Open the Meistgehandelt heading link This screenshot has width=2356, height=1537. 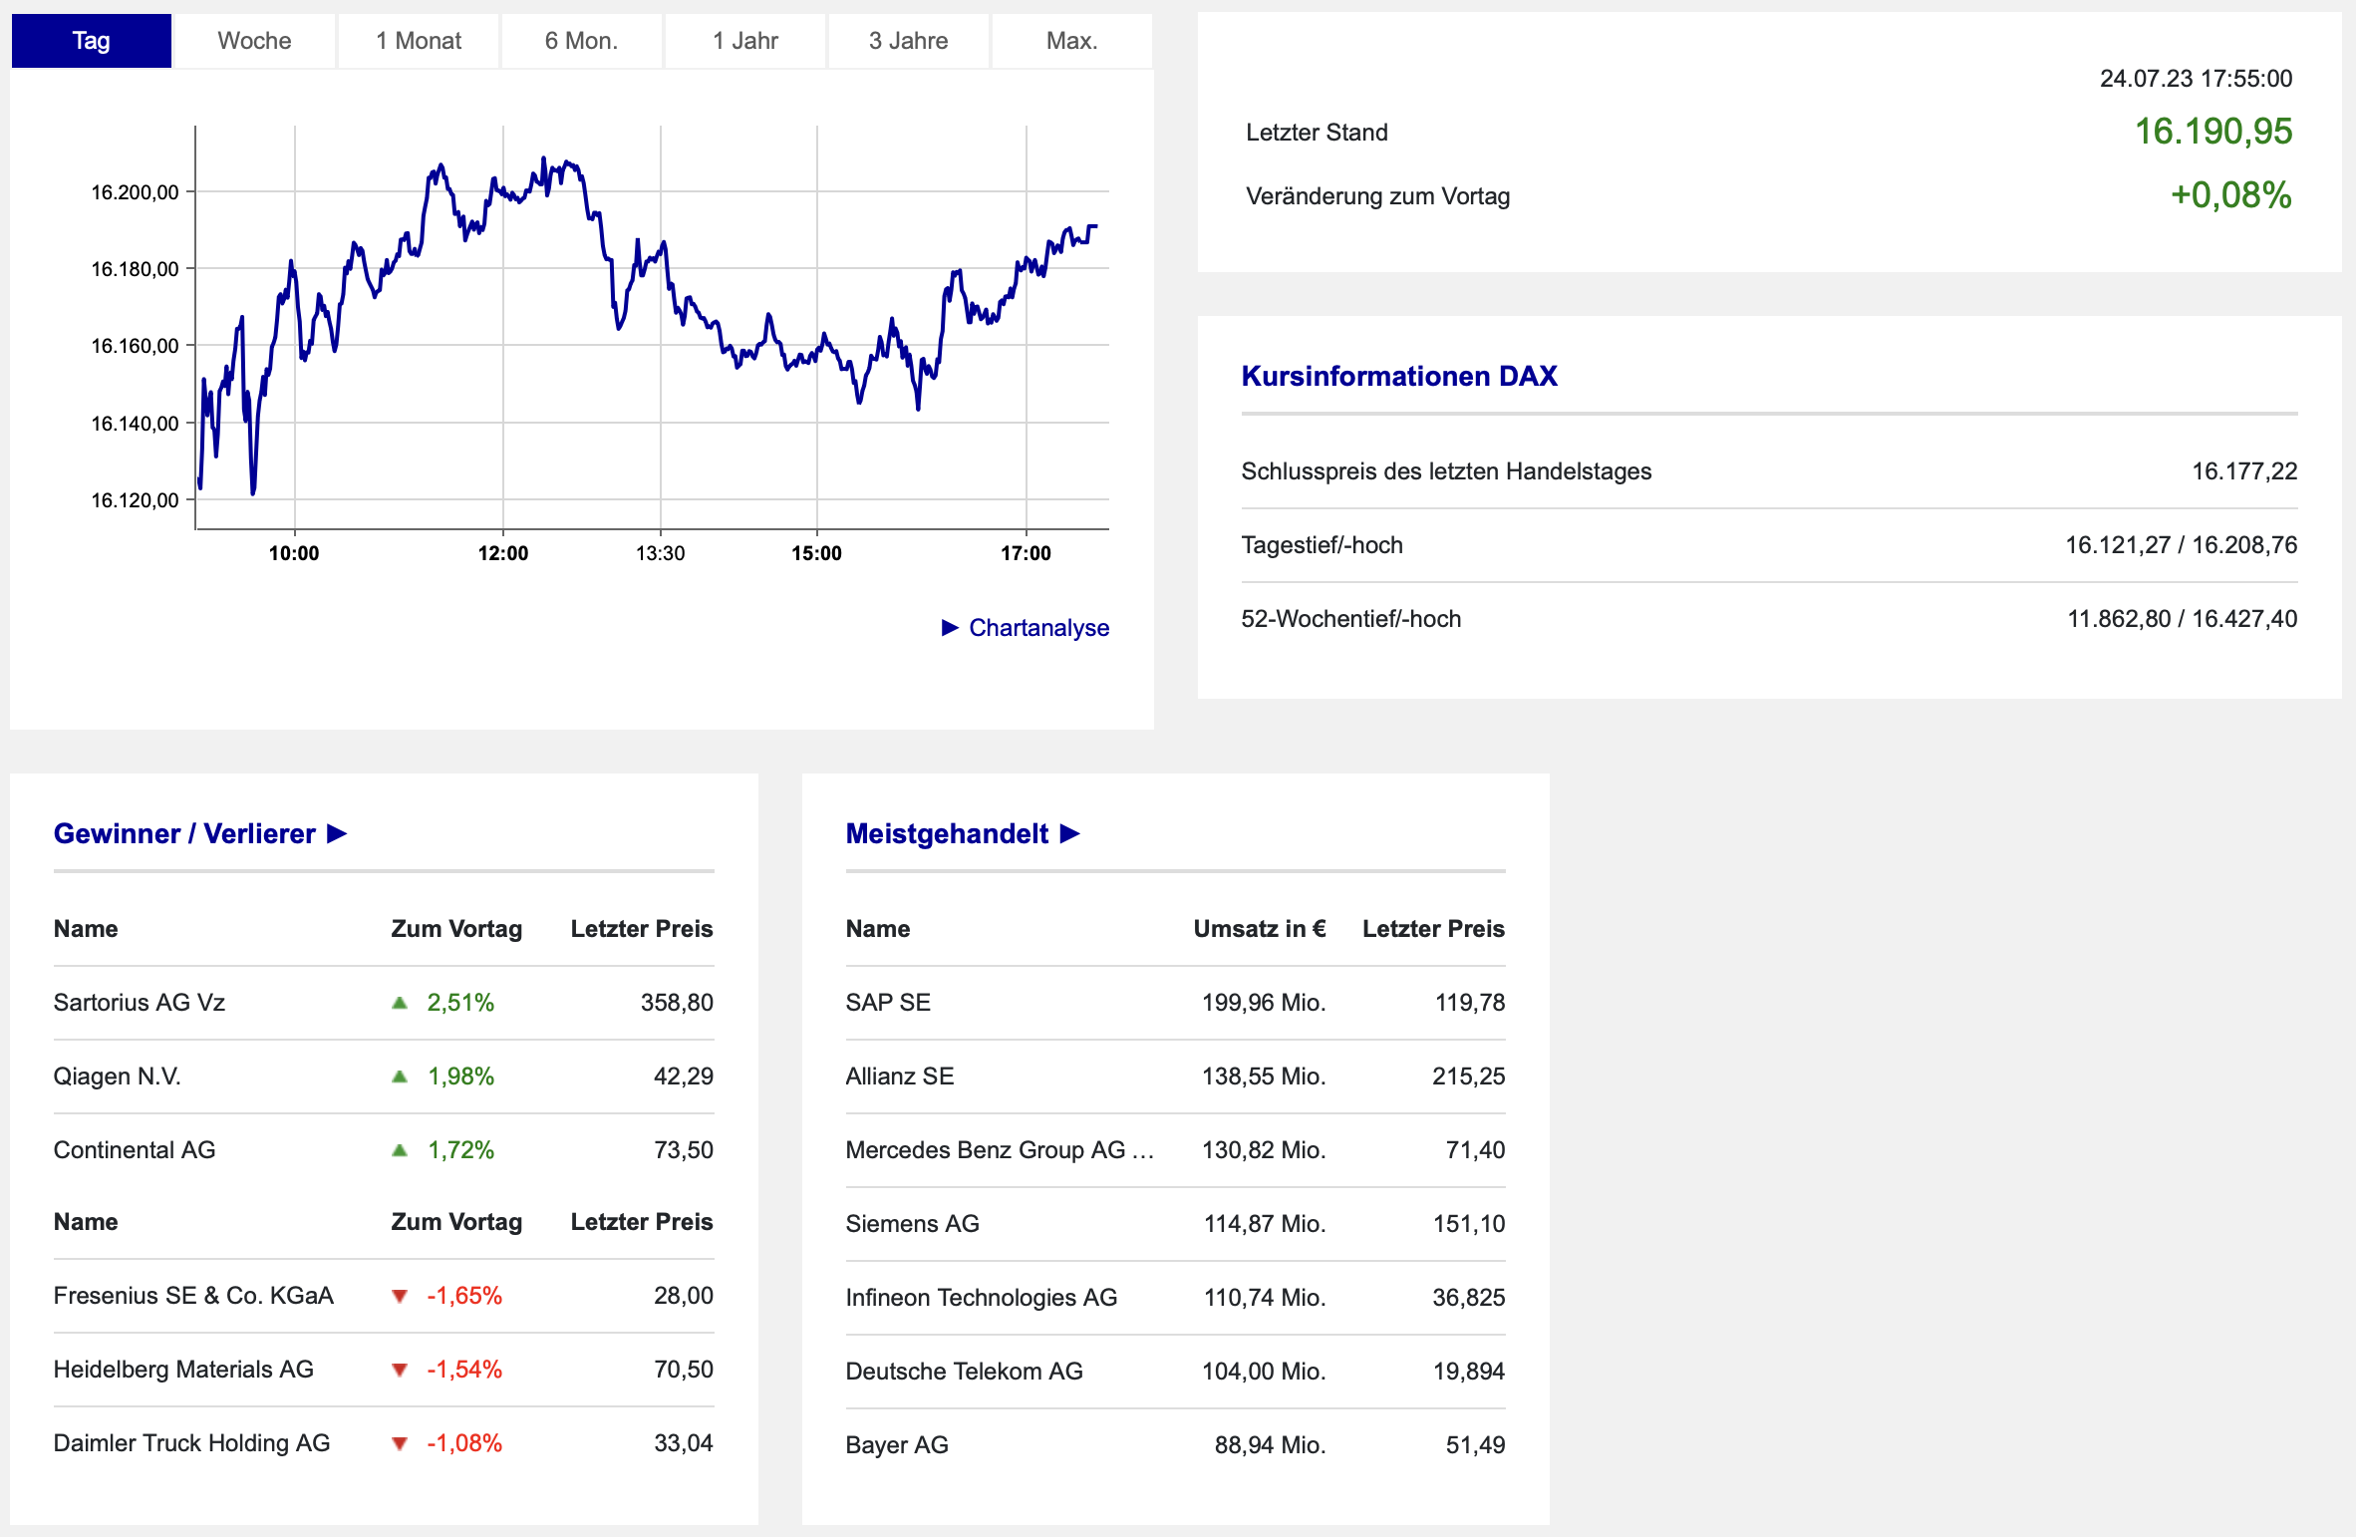[x=947, y=833]
